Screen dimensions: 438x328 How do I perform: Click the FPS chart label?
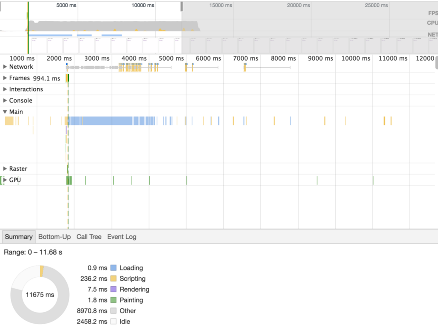[432, 13]
